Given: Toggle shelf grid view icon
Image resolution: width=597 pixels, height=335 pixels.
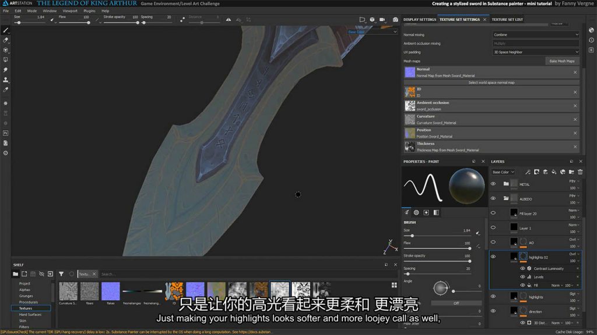Looking at the screenshot, I should tap(394, 285).
